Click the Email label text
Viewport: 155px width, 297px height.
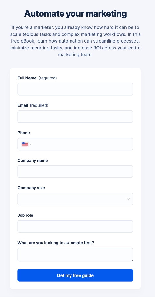pos(23,105)
